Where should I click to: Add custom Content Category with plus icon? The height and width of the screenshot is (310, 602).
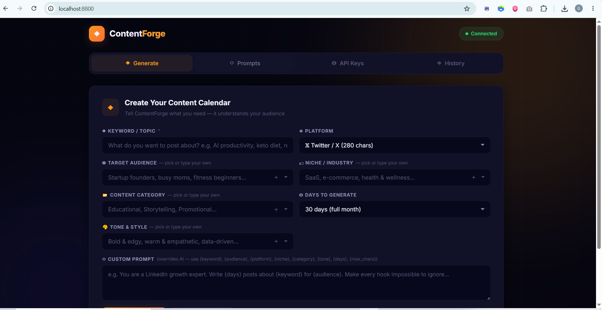[276, 209]
